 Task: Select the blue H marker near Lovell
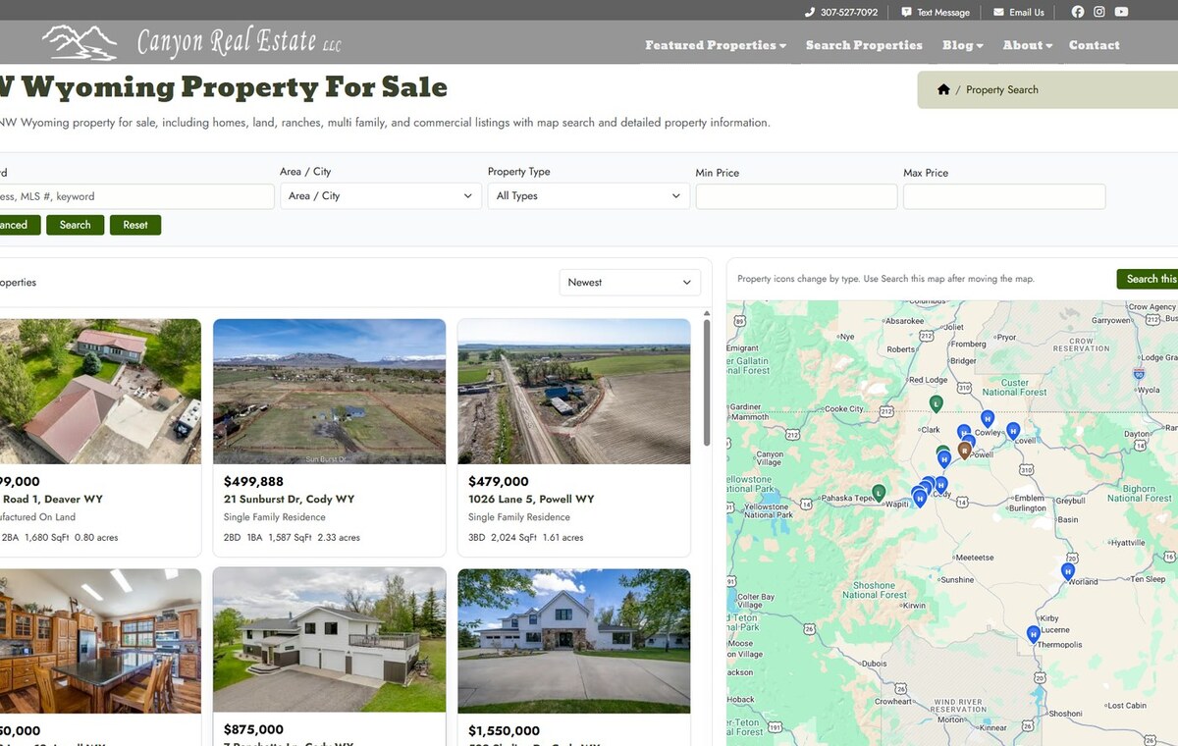(1013, 430)
